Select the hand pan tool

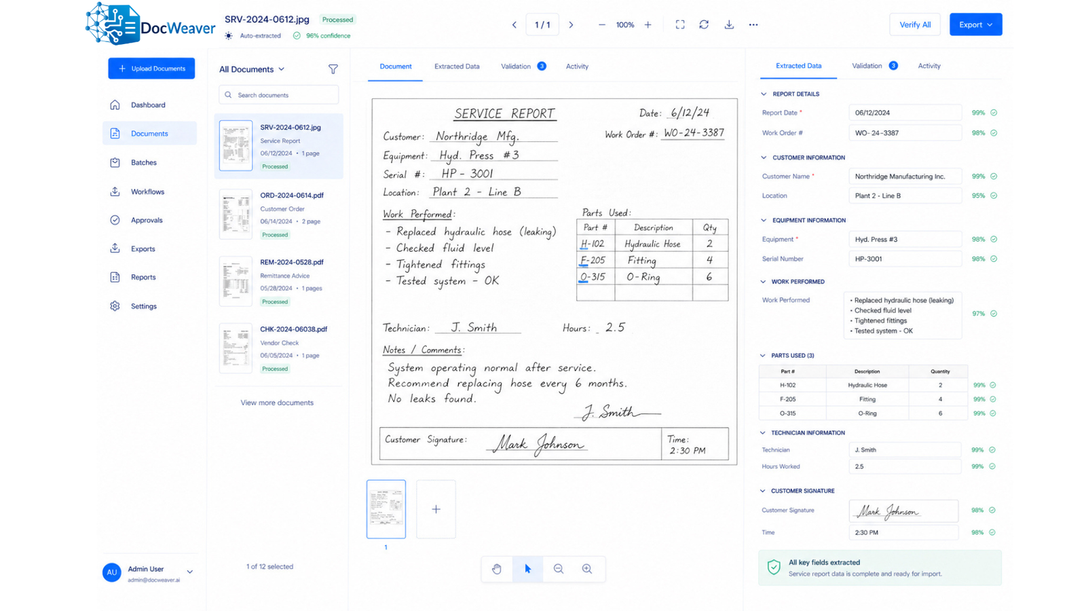(x=497, y=569)
